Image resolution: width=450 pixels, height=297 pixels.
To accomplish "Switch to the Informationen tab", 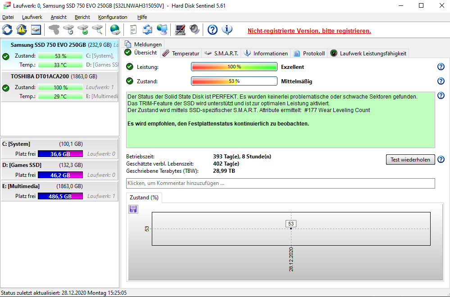I will pos(266,53).
